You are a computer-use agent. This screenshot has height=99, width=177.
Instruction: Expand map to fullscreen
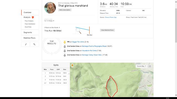click(150, 66)
